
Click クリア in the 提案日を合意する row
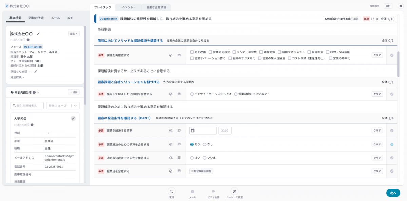click(377, 171)
